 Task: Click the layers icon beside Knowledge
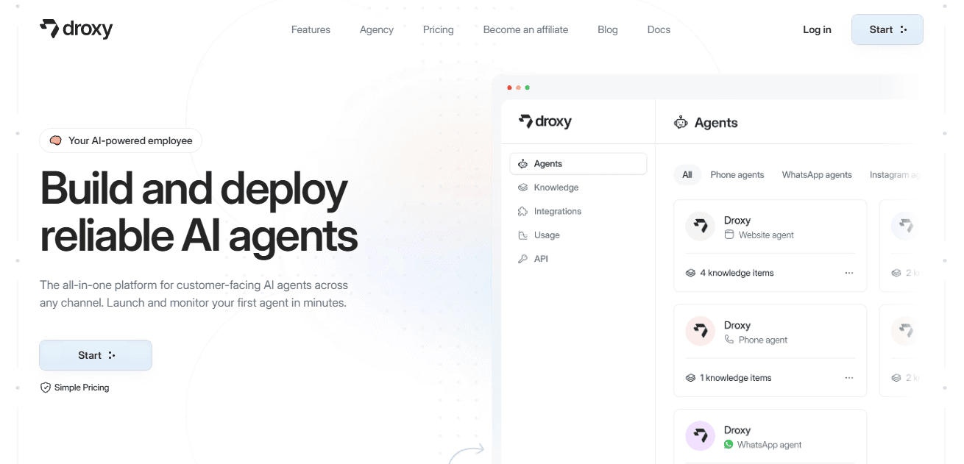(522, 188)
